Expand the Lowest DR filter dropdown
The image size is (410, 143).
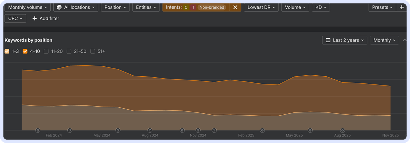click(x=261, y=7)
